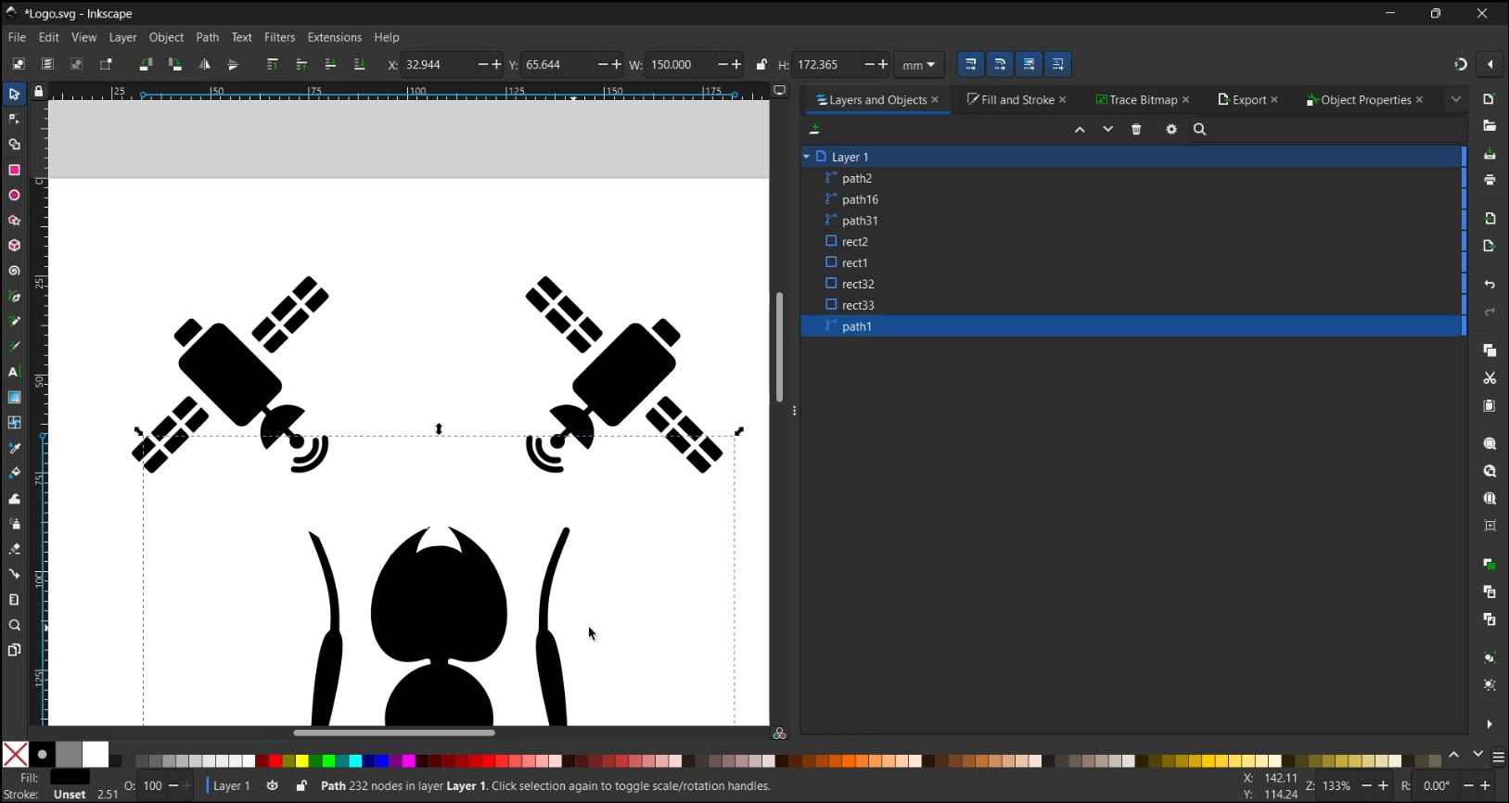Select the Spray tool
Viewport: 1509px width, 803px height.
pyautogui.click(x=14, y=524)
